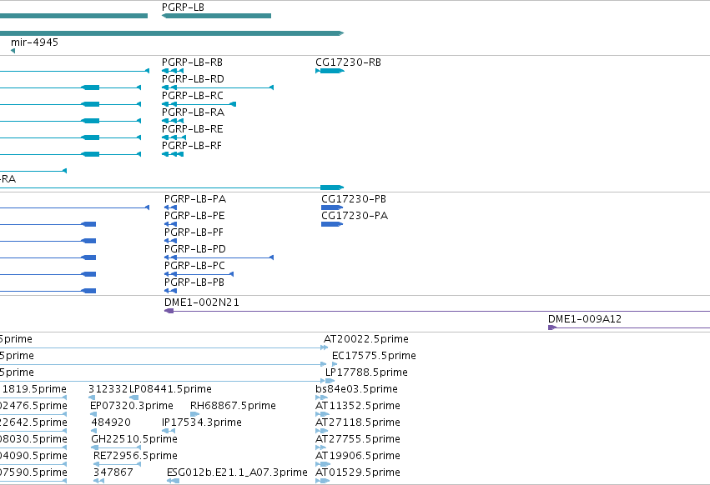The height and width of the screenshot is (485, 710).
Task: Select the PGRP-LB-RE transcript label
Action: click(193, 129)
